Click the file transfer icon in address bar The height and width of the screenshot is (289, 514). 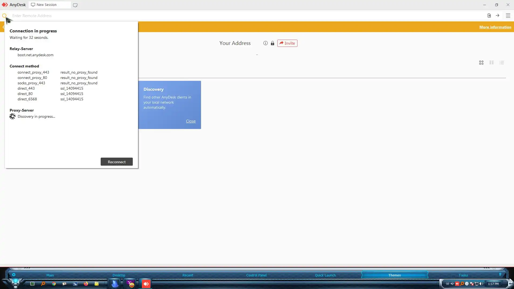coord(489,16)
